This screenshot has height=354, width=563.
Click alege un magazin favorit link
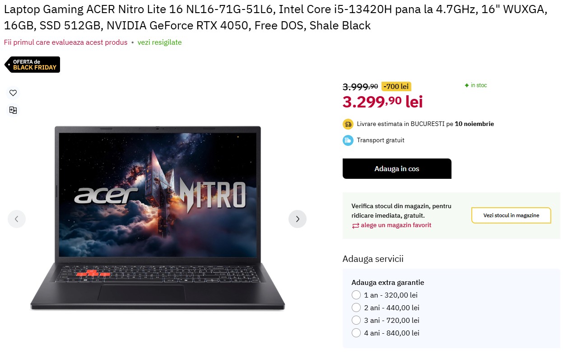(396, 225)
